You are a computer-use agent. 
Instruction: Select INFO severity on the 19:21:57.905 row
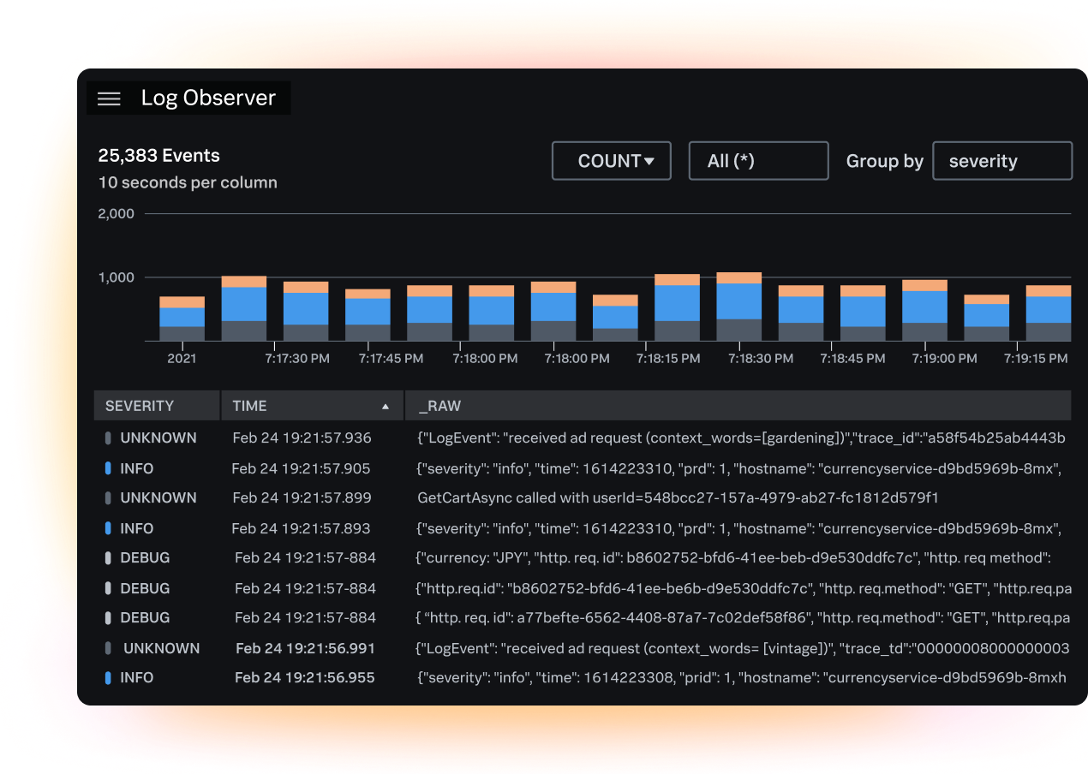(x=137, y=468)
